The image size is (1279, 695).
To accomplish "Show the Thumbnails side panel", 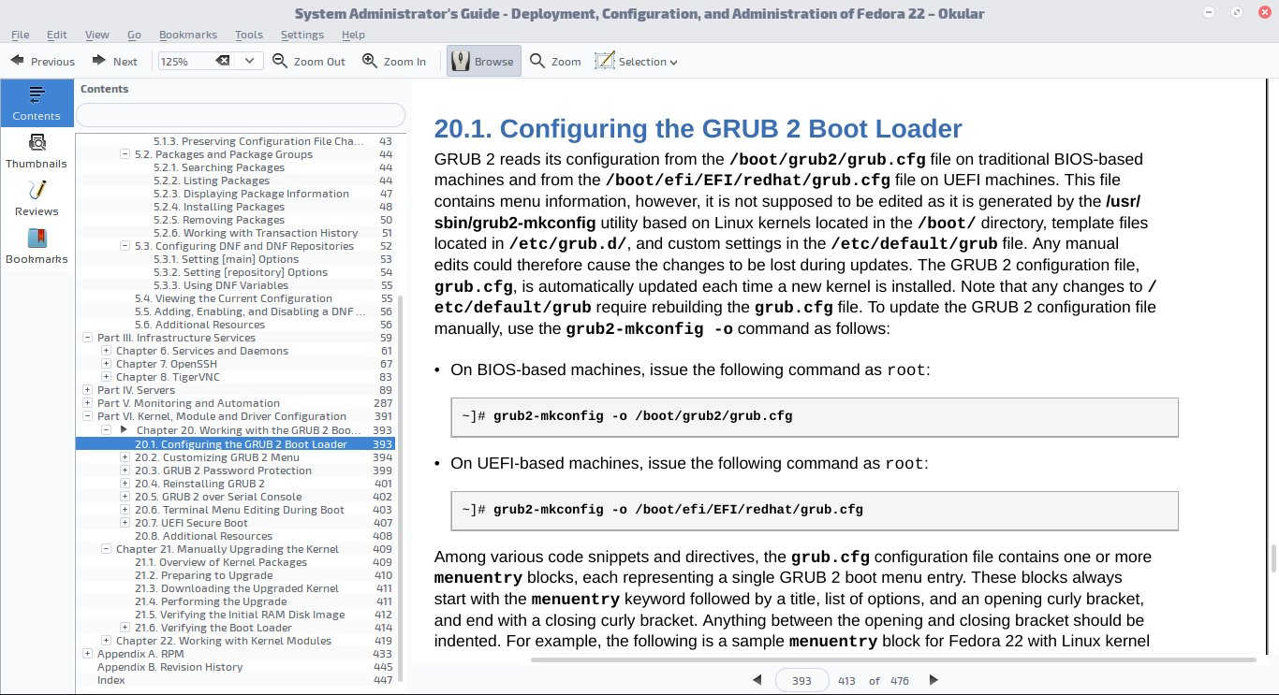I will click(37, 151).
